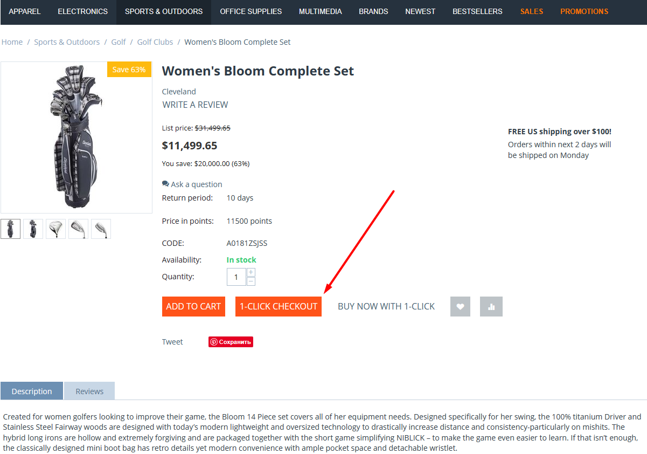Open the Office Supplies menu
Image resolution: width=647 pixels, height=454 pixels.
(x=251, y=11)
